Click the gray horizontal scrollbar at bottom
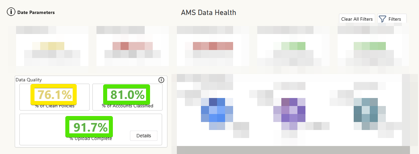This screenshot has height=154, width=419. click(293, 150)
